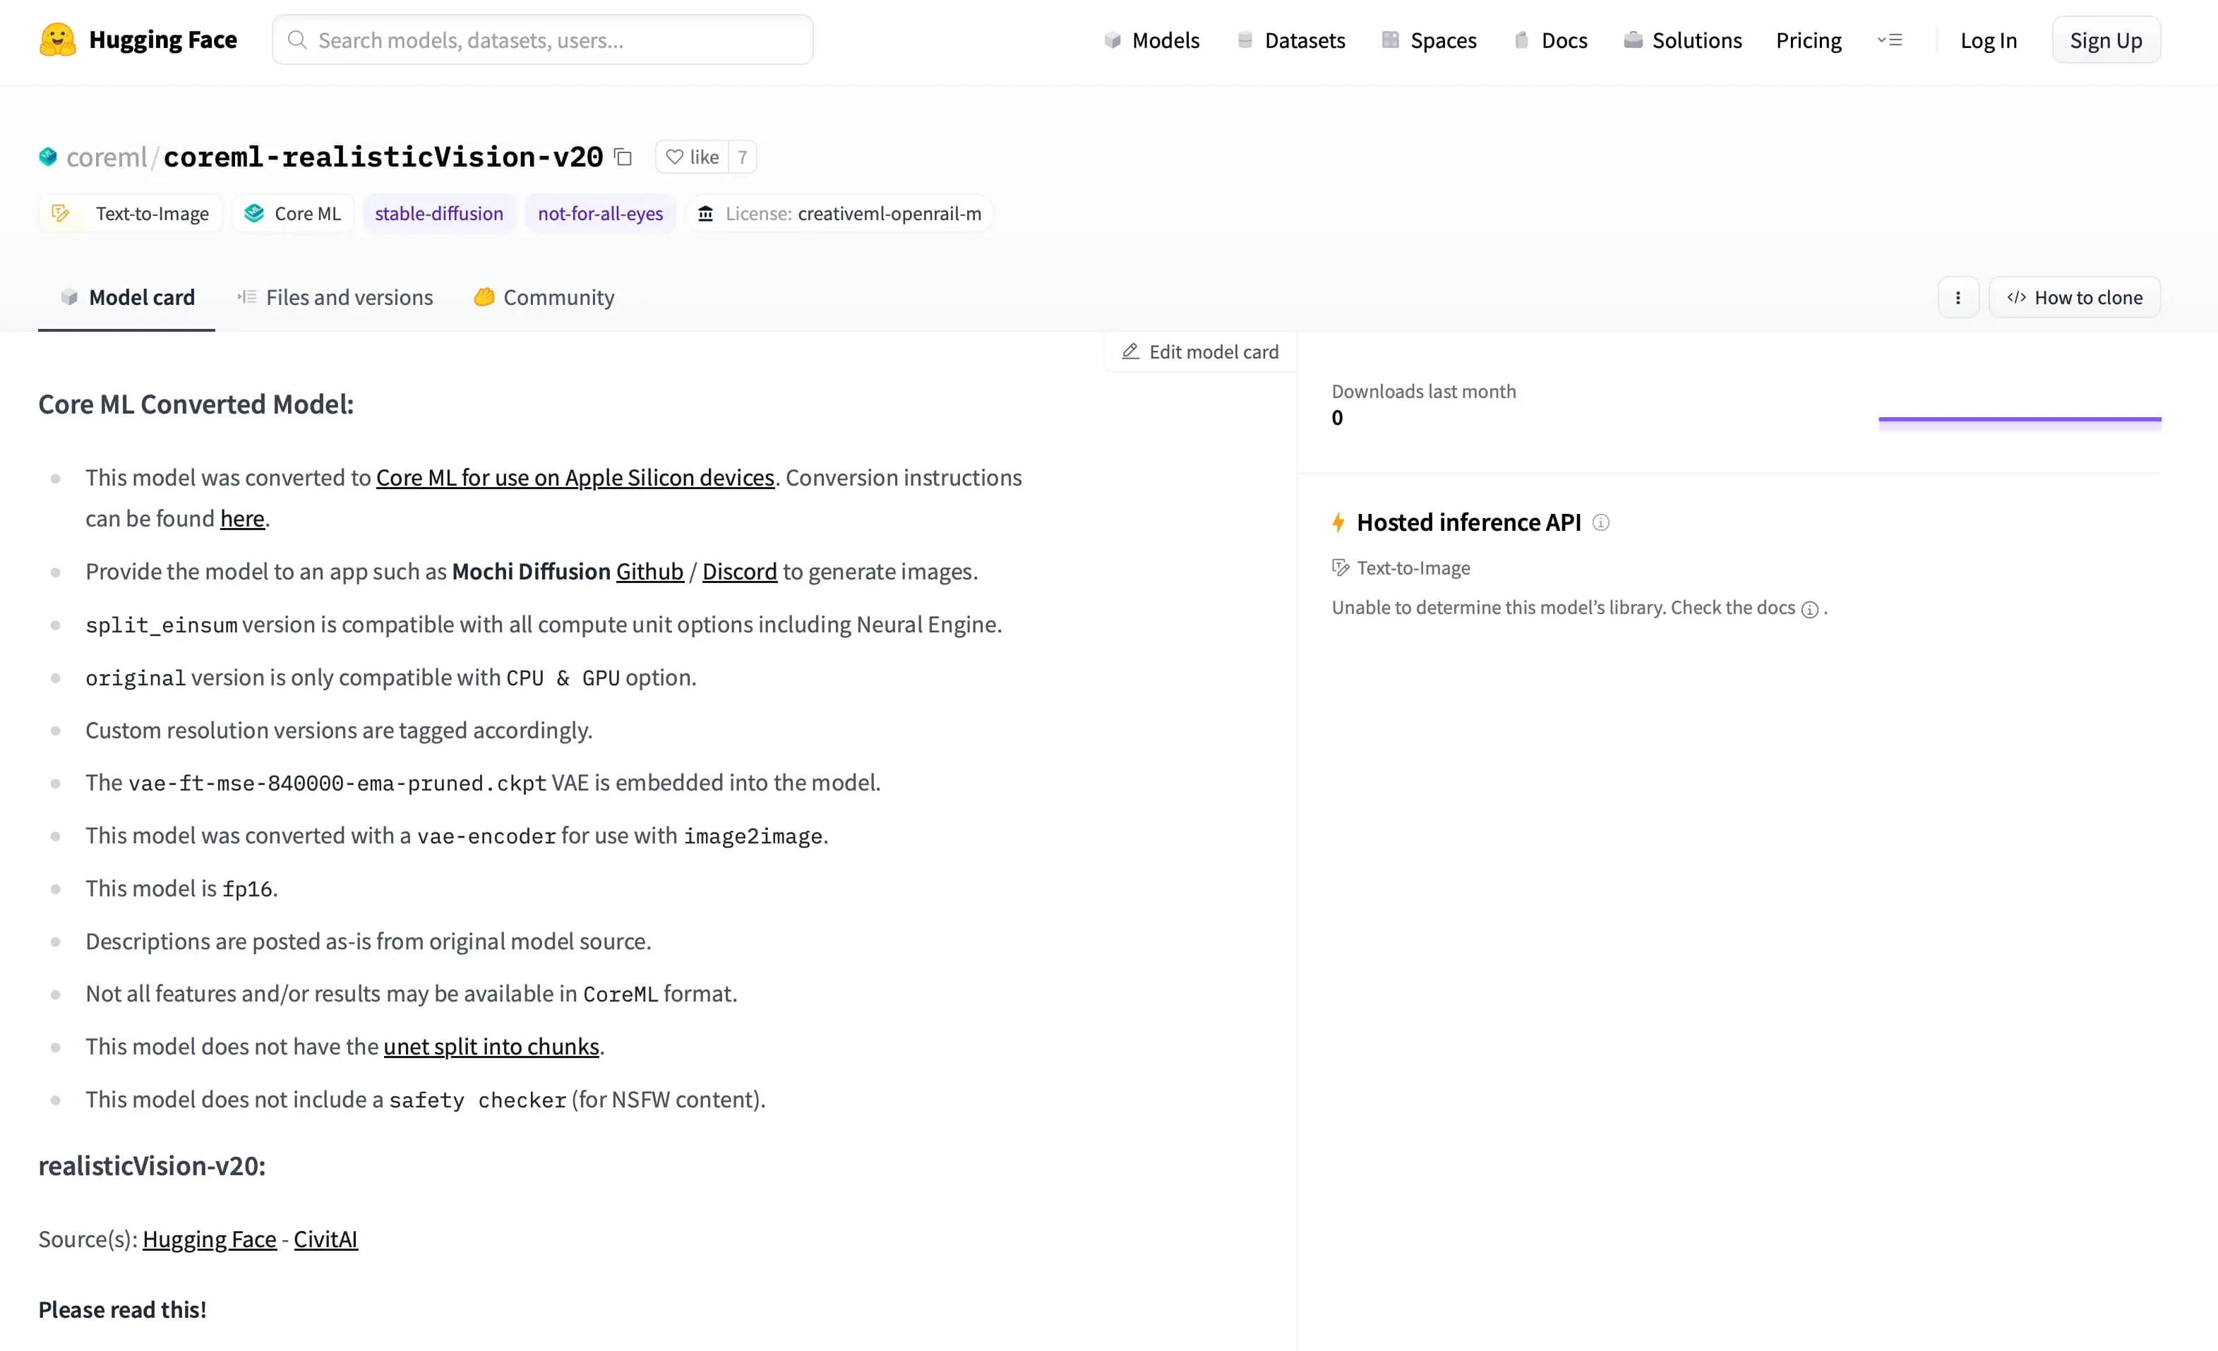Select the Text-to-Image tag

pyautogui.click(x=130, y=213)
